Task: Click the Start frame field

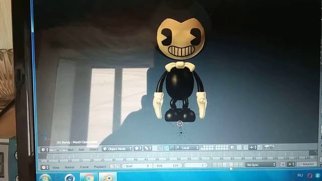Action: click(137, 166)
